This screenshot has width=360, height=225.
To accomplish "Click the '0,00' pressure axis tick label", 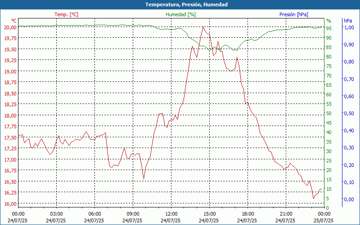I will (x=349, y=199).
